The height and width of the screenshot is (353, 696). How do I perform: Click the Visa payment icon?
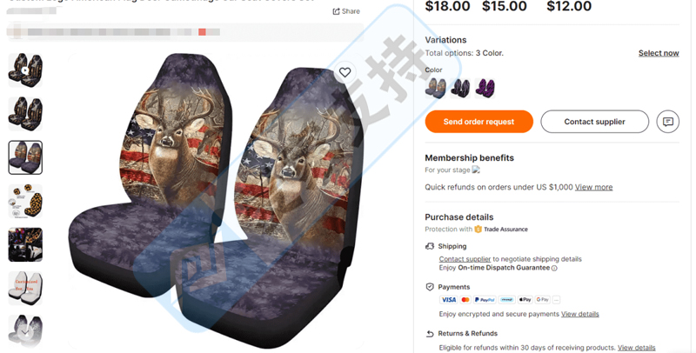pyautogui.click(x=448, y=300)
